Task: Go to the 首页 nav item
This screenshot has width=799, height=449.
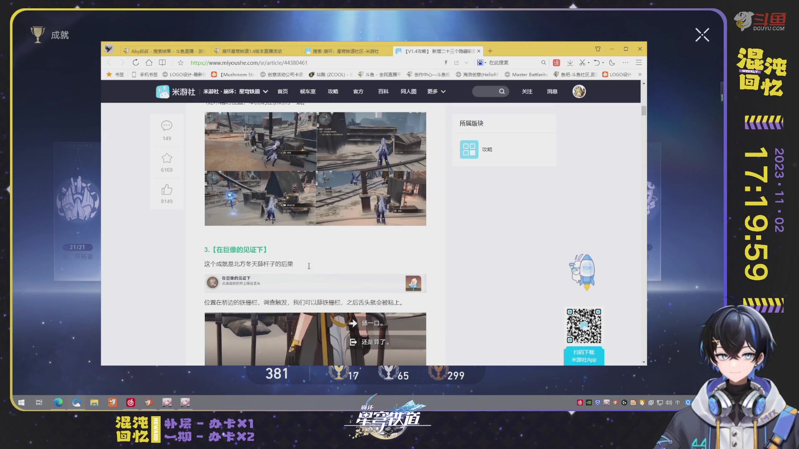Action: [x=283, y=91]
